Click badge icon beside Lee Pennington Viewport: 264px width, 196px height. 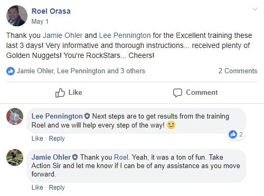87,116
